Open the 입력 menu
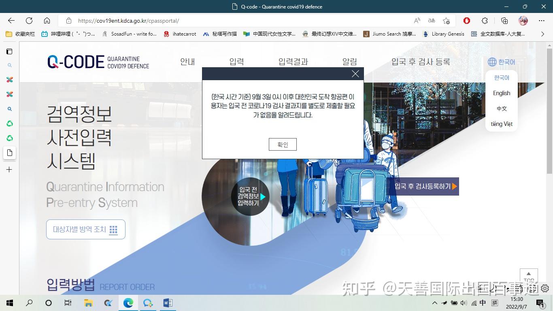This screenshot has width=553, height=311. tap(236, 62)
